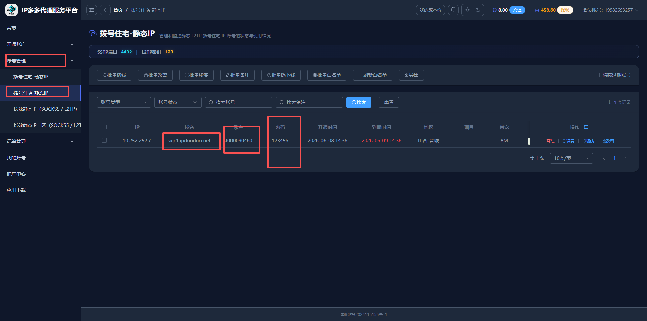
Task: Click the blue 搜索 search button
Action: tap(359, 102)
